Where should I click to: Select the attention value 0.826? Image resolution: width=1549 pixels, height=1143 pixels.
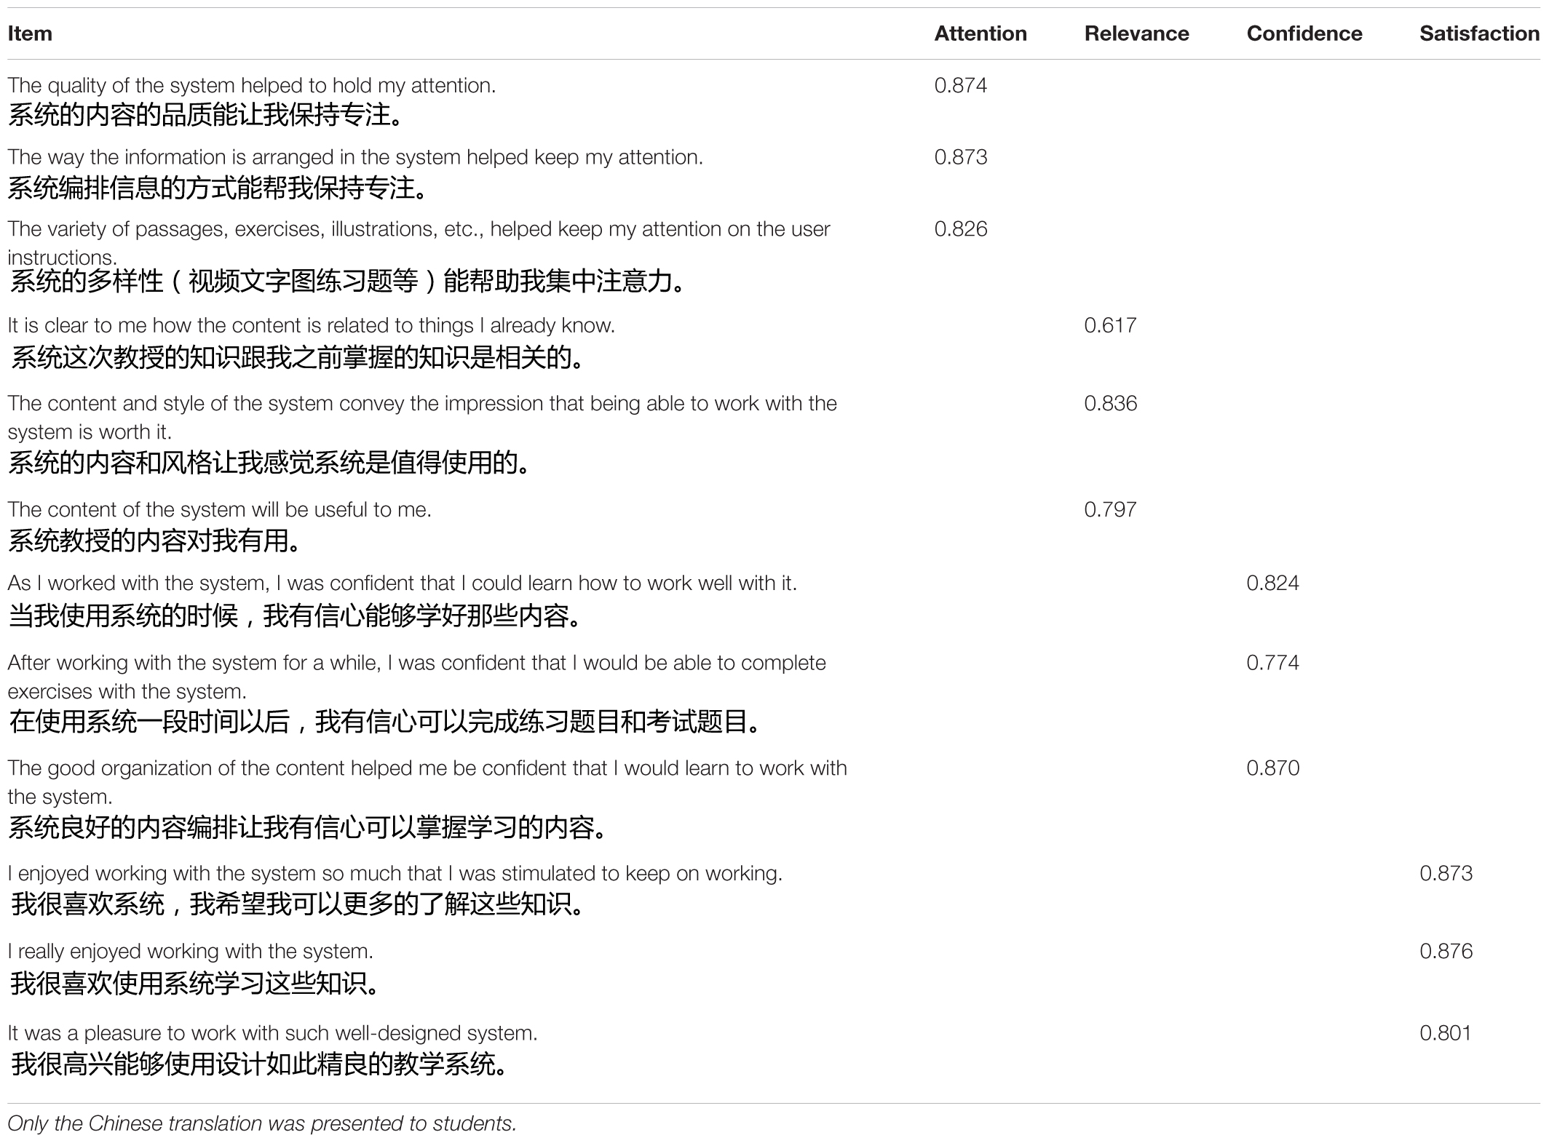click(x=961, y=228)
